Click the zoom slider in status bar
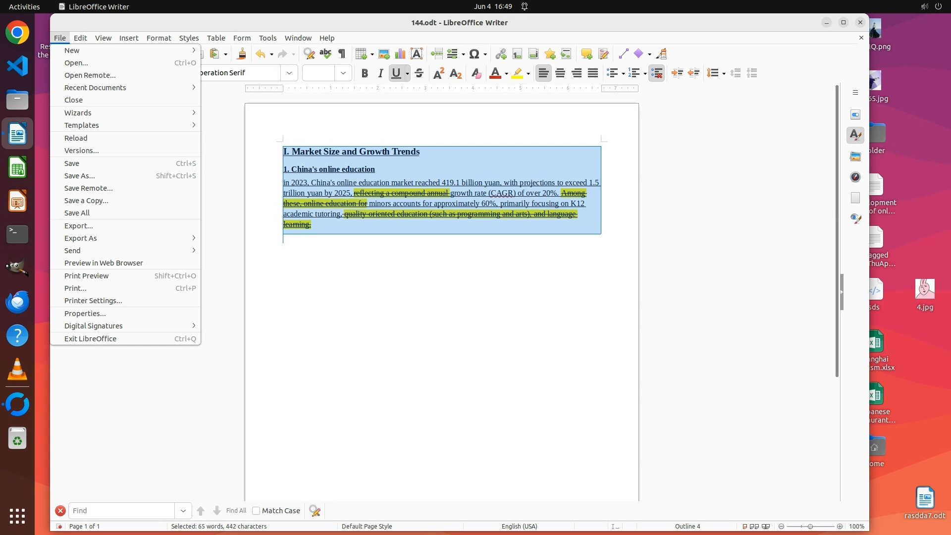 (810, 527)
